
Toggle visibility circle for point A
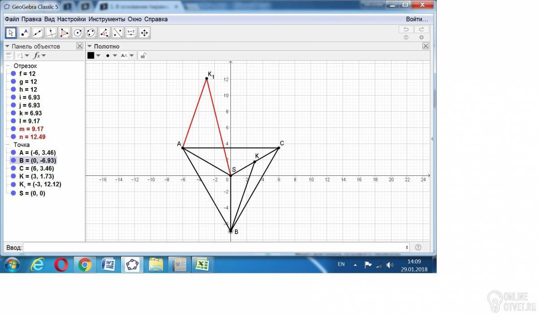click(13, 152)
